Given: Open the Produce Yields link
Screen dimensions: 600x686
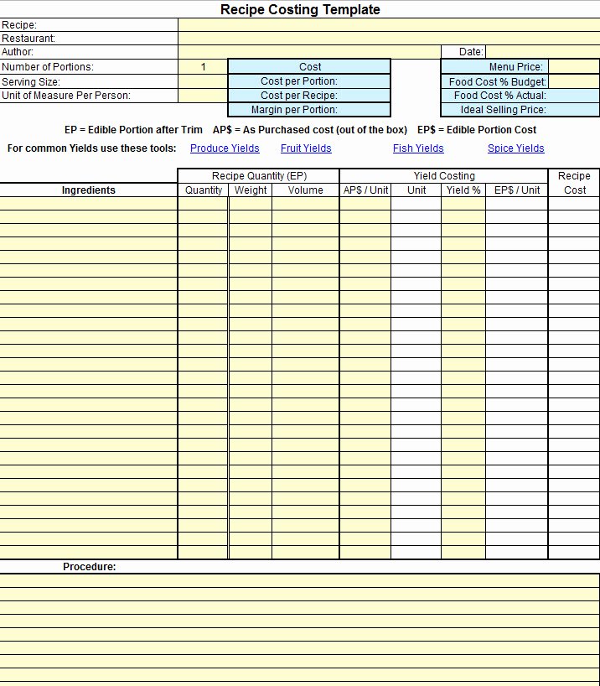Looking at the screenshot, I should tap(225, 148).
